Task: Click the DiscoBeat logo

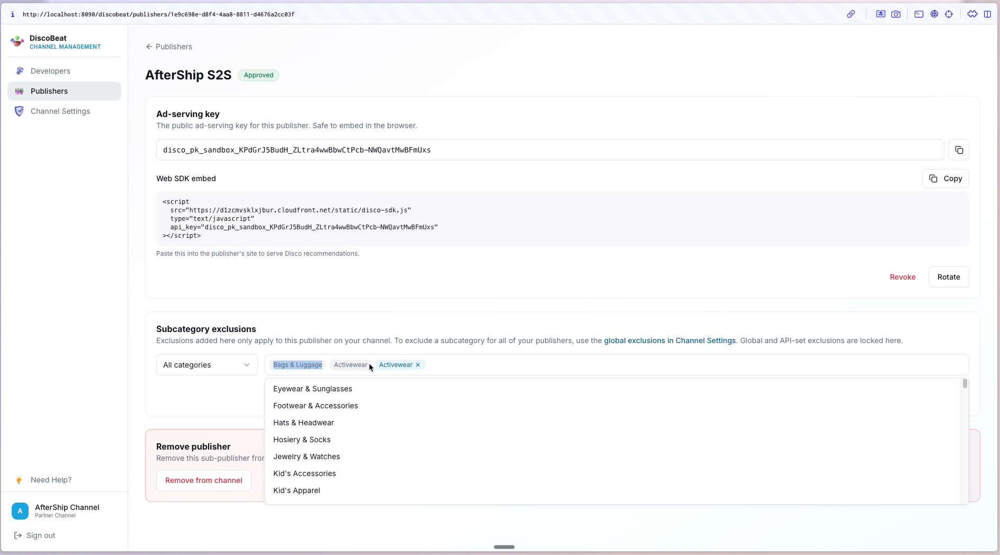Action: pos(17,41)
